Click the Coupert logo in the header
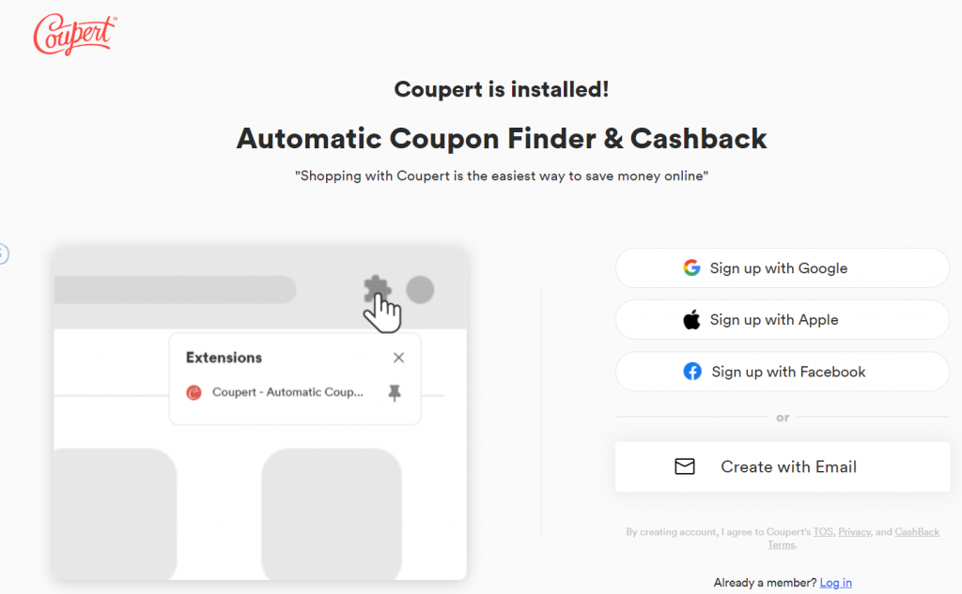Viewport: 962px width, 594px height. point(74,35)
